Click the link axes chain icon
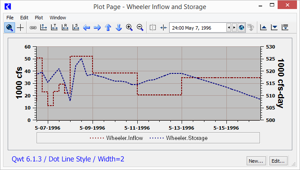The width and height of the screenshot is (300, 170). coord(33,27)
